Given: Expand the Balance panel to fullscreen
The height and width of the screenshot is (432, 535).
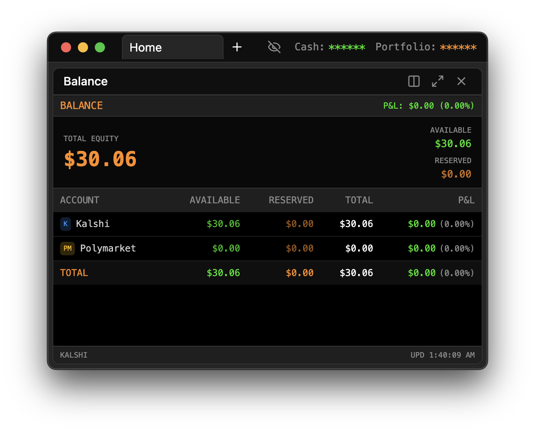Looking at the screenshot, I should click(438, 81).
